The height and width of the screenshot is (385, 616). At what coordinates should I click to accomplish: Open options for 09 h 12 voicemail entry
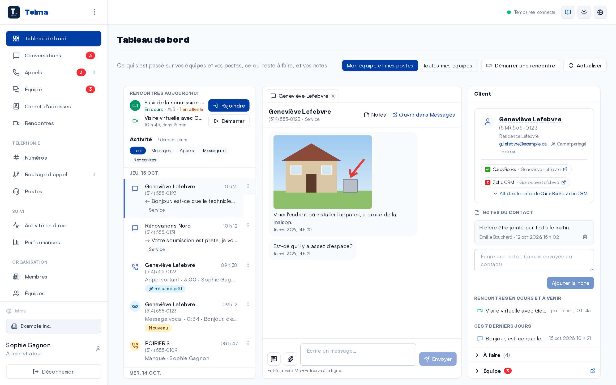(x=248, y=304)
